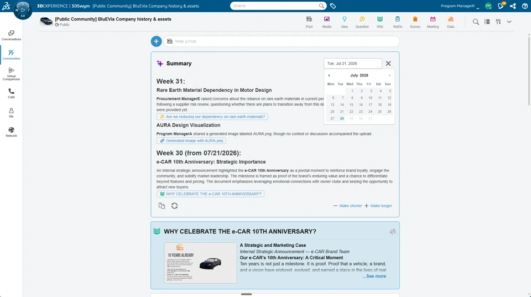
Task: Go to previous month in calendar
Action: tap(329, 76)
